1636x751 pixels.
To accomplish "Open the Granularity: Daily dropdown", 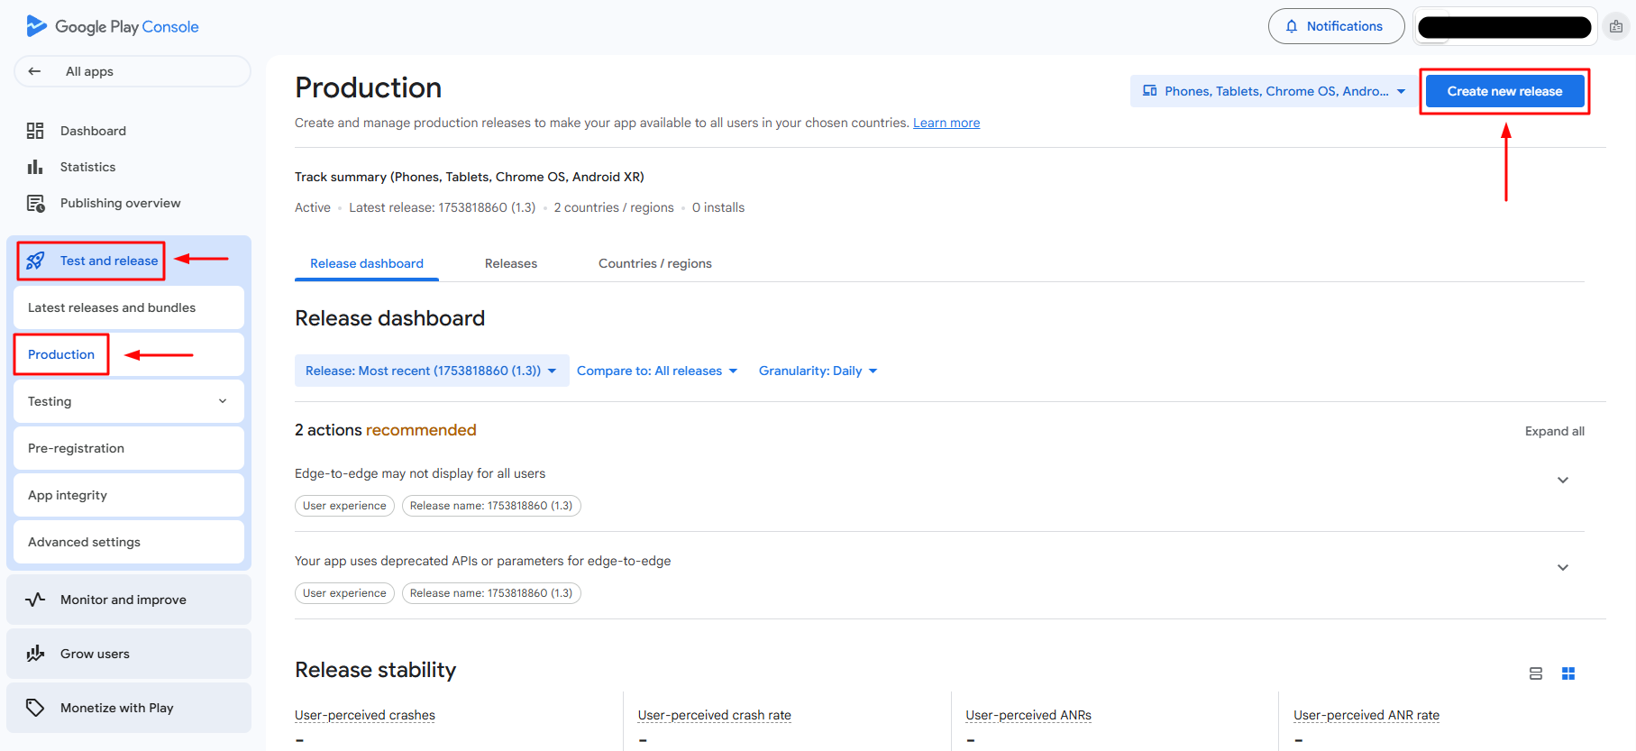I will 818,371.
